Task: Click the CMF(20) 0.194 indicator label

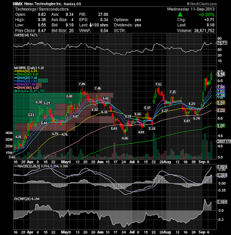Action: (x=26, y=199)
